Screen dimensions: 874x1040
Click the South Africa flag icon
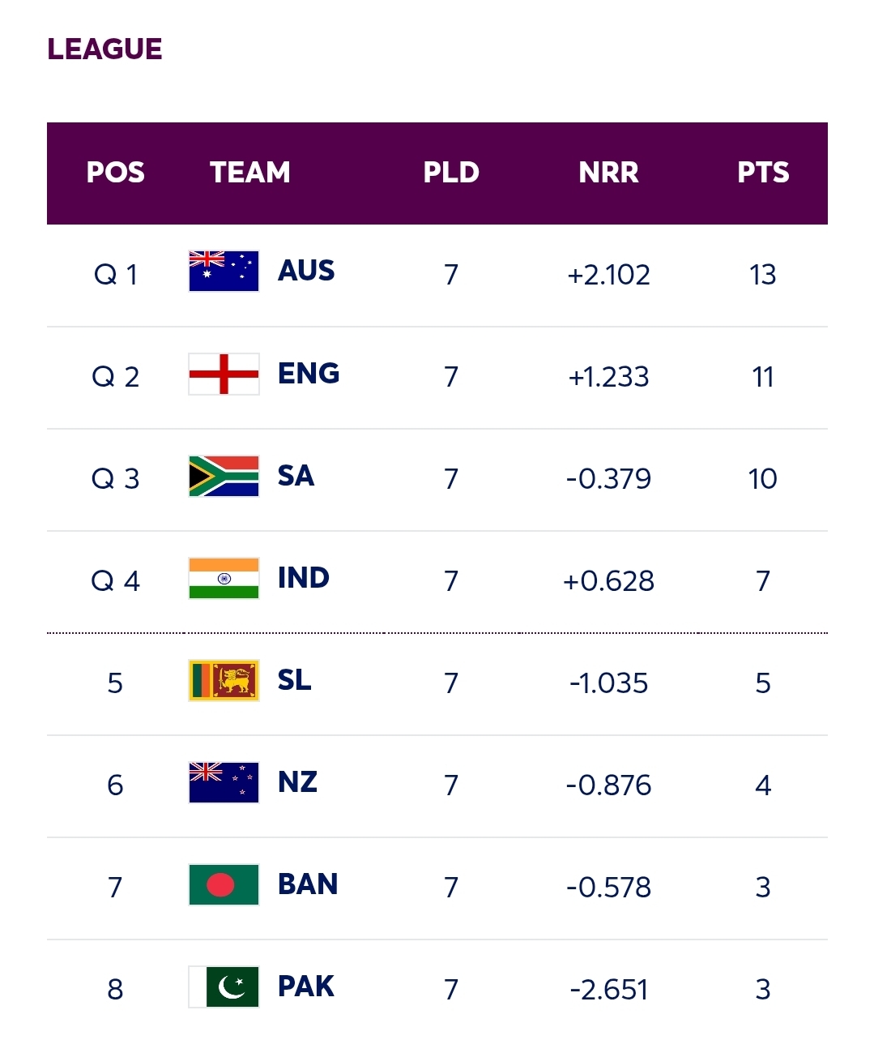pos(224,476)
